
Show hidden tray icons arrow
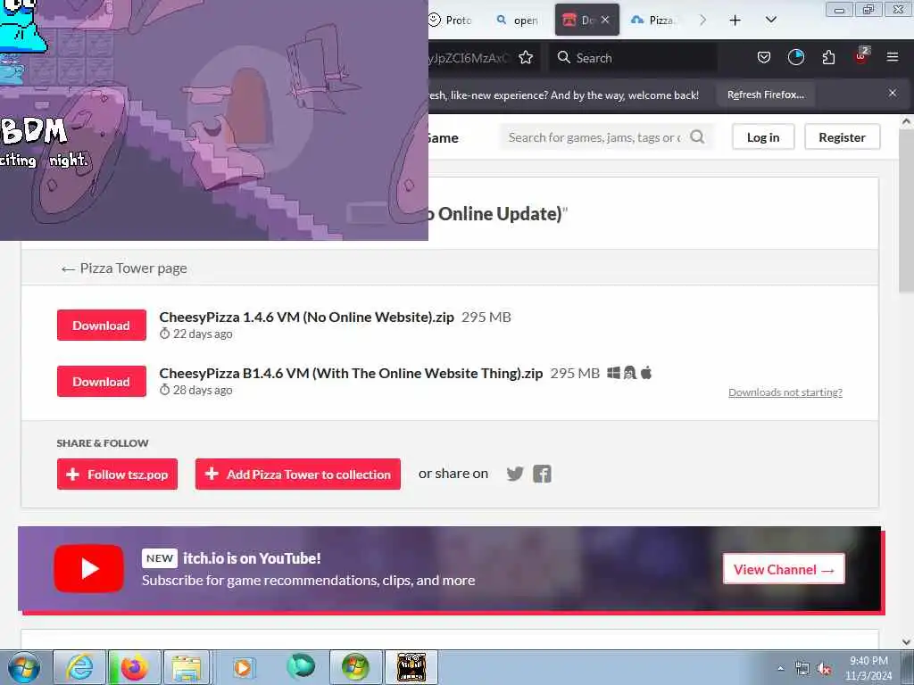780,669
